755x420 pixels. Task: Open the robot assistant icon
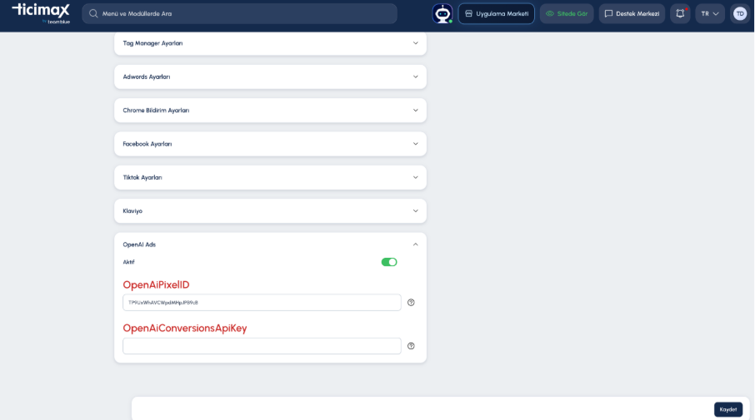(x=442, y=13)
